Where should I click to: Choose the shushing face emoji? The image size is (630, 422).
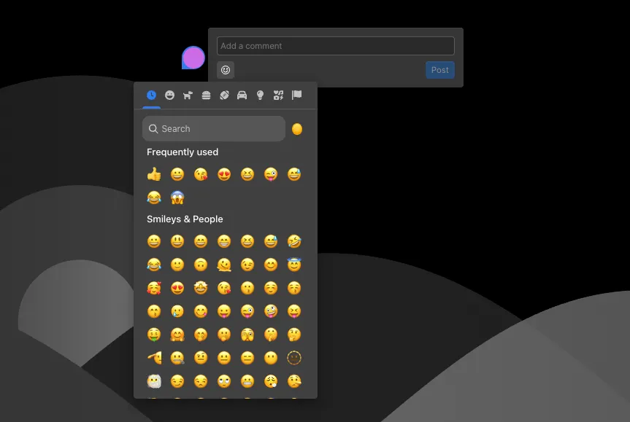(x=271, y=334)
